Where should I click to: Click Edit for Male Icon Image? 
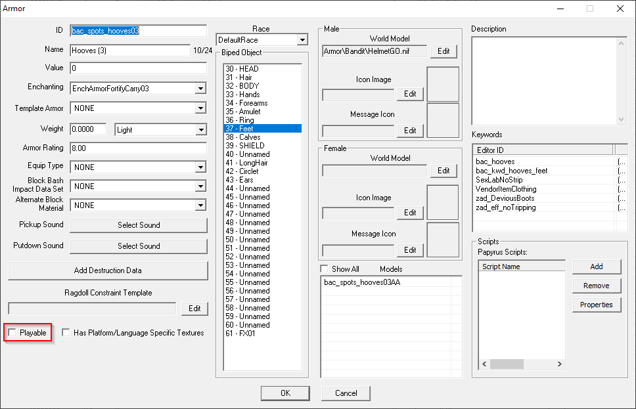click(410, 94)
